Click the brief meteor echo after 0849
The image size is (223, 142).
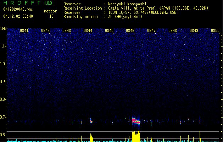click(x=200, y=121)
